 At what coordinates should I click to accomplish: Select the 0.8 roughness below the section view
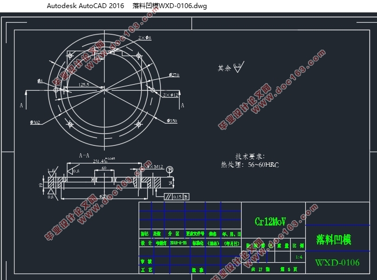[x=51, y=197]
